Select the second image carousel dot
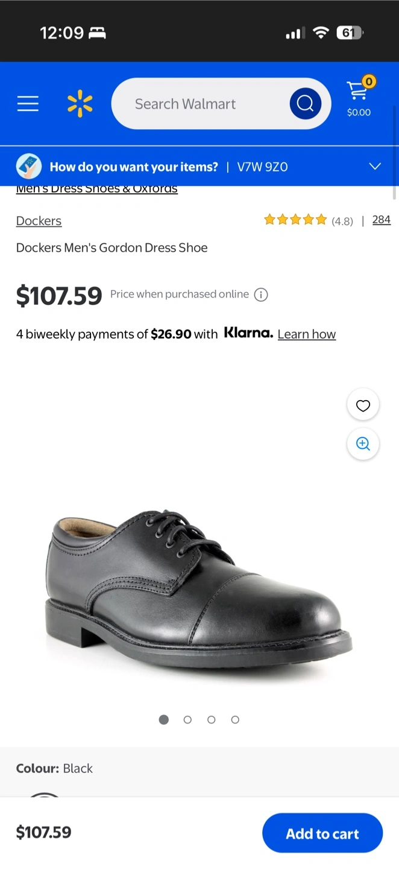Image resolution: width=399 pixels, height=869 pixels. tap(187, 719)
